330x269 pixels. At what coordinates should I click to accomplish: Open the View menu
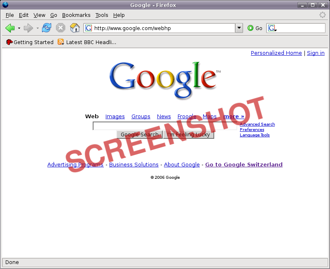coord(40,15)
